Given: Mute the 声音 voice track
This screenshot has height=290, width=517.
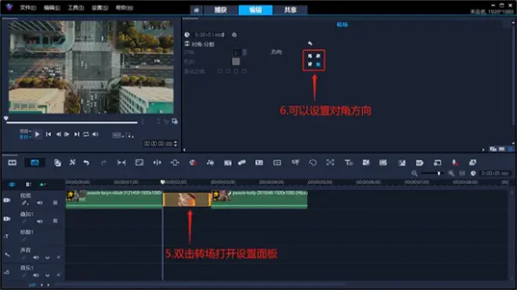Looking at the screenshot, I should pyautogui.click(x=36, y=257).
